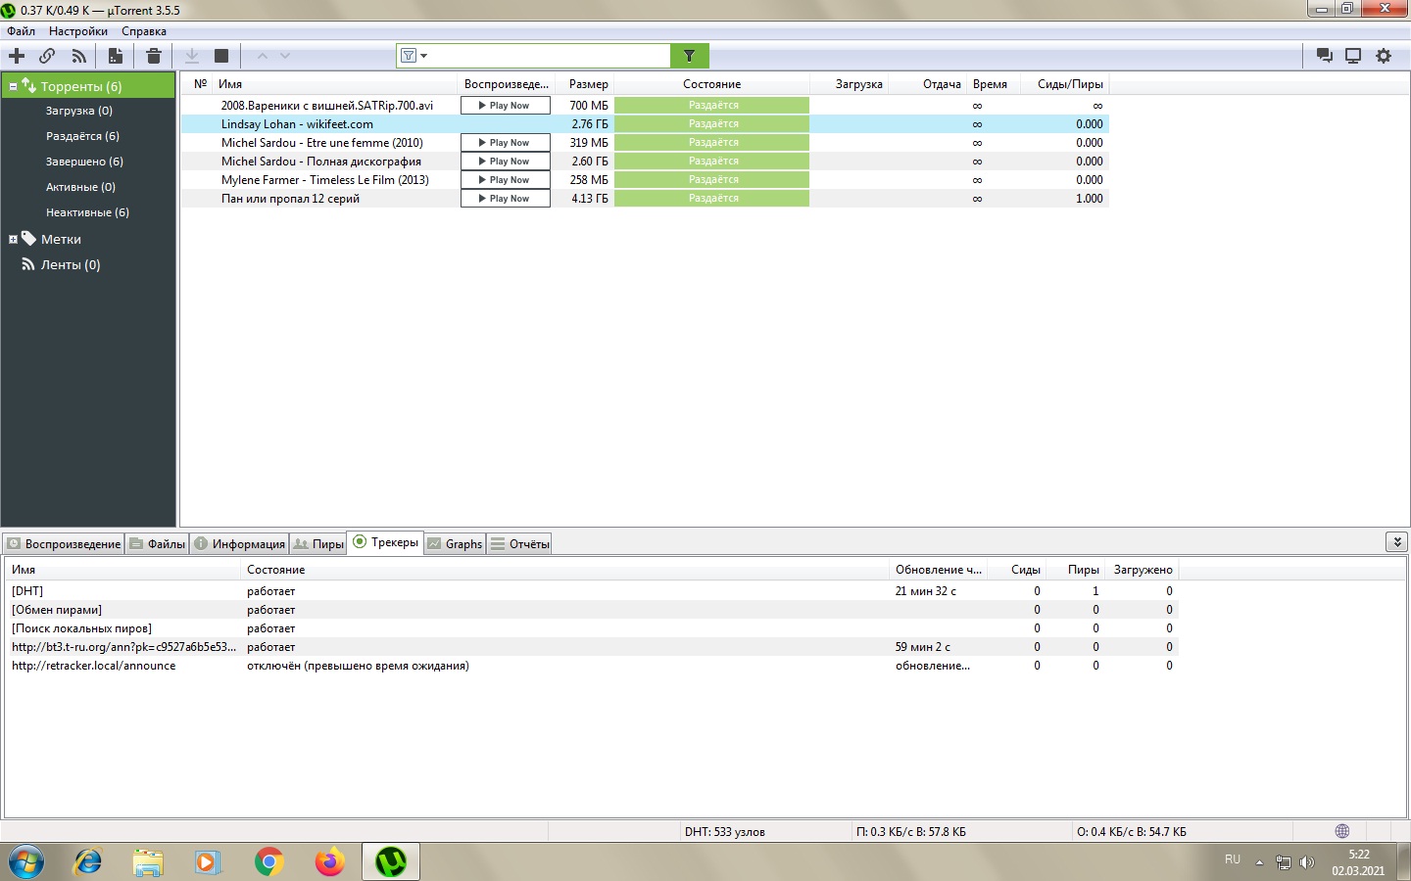The height and width of the screenshot is (881, 1411).
Task: Click the Add Torrent plus icon
Action: (17, 56)
